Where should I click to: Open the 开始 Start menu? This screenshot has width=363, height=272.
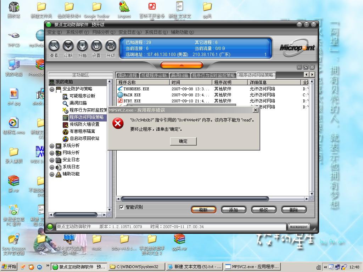(9, 267)
